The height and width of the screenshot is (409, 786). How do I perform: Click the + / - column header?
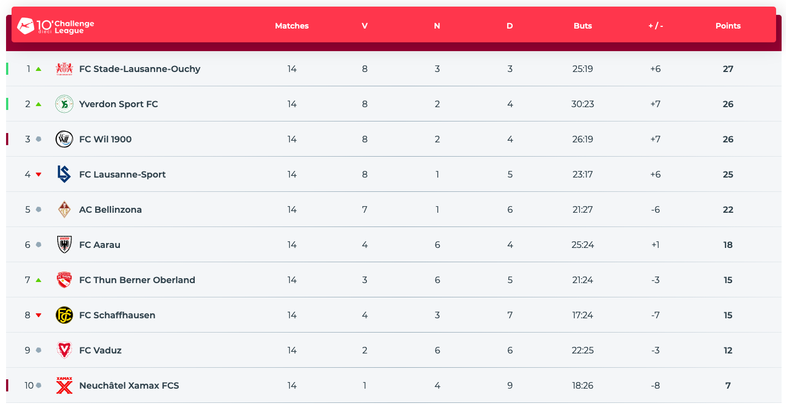point(655,26)
